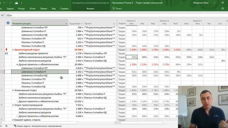Click the 7 552 ч work cell
The height and width of the screenshot is (128, 228).
tap(76, 105)
